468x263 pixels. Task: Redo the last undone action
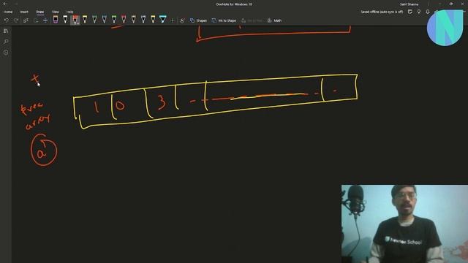point(16,20)
